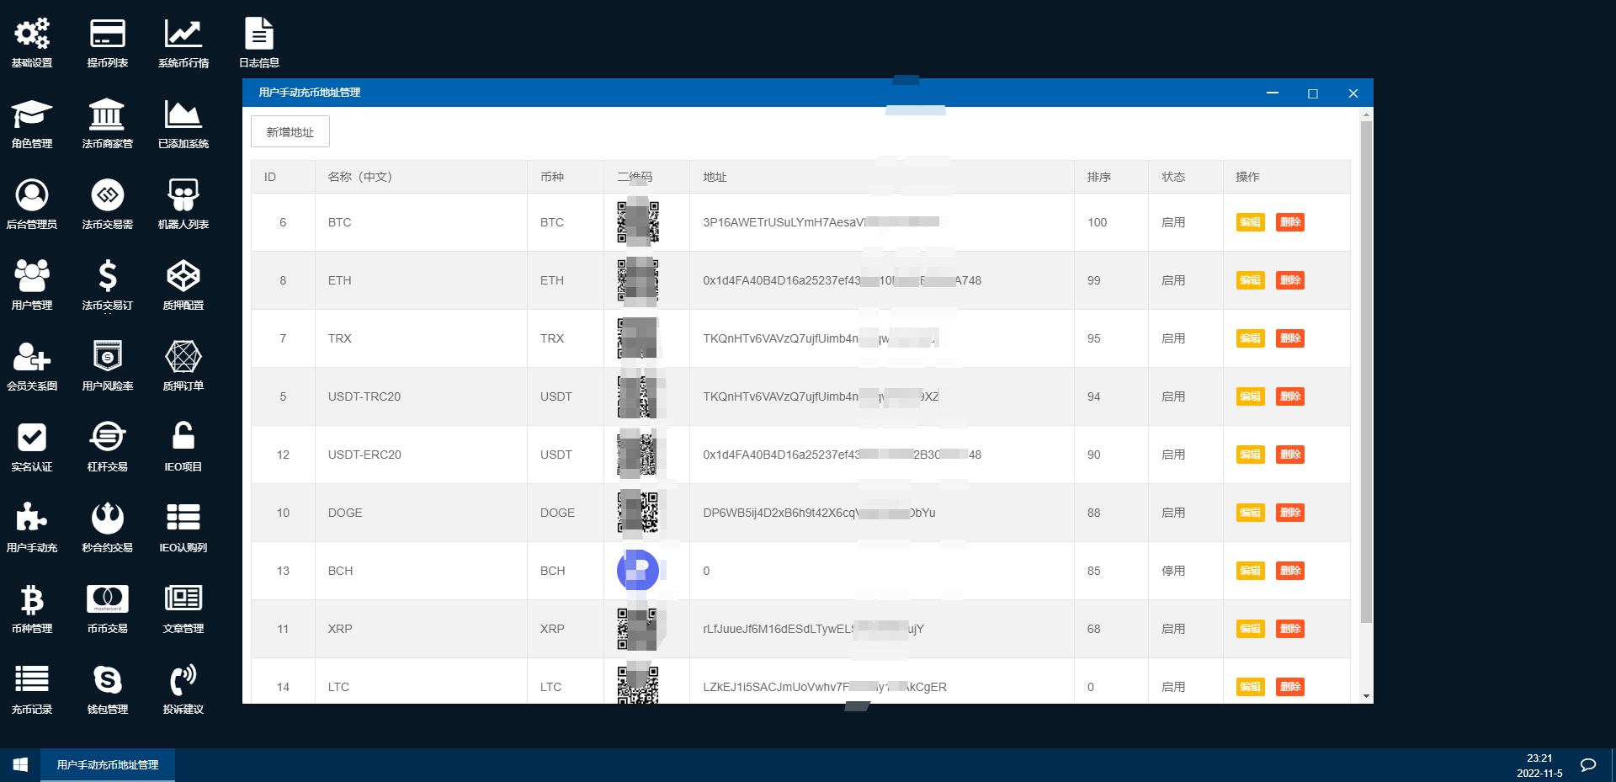Open the 角色管理 graduation cap icon
Image resolution: width=1616 pixels, height=782 pixels.
32,114
